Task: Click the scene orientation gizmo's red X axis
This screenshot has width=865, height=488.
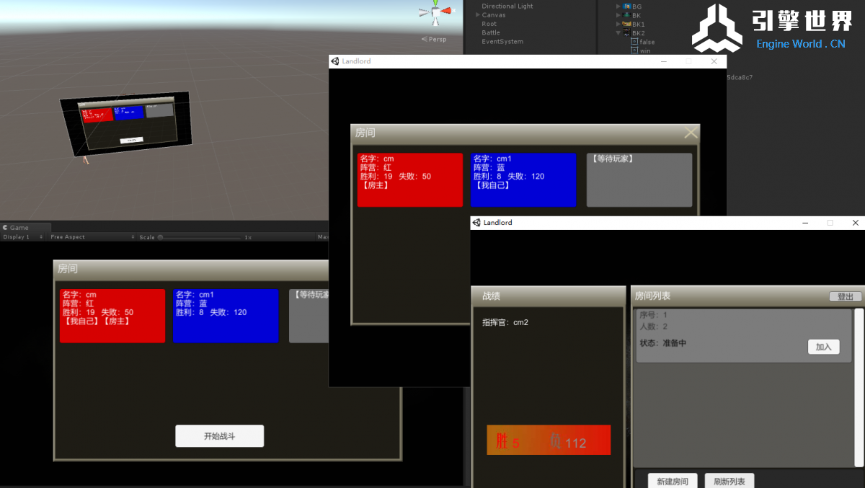Action: (x=448, y=12)
